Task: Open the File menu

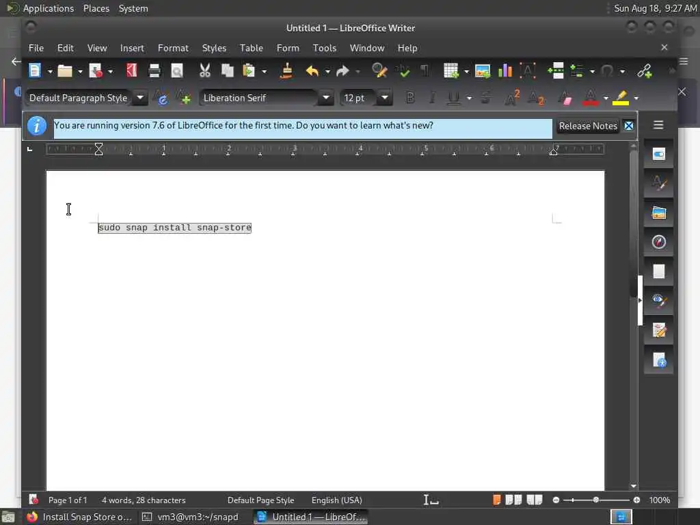Action: (x=36, y=48)
